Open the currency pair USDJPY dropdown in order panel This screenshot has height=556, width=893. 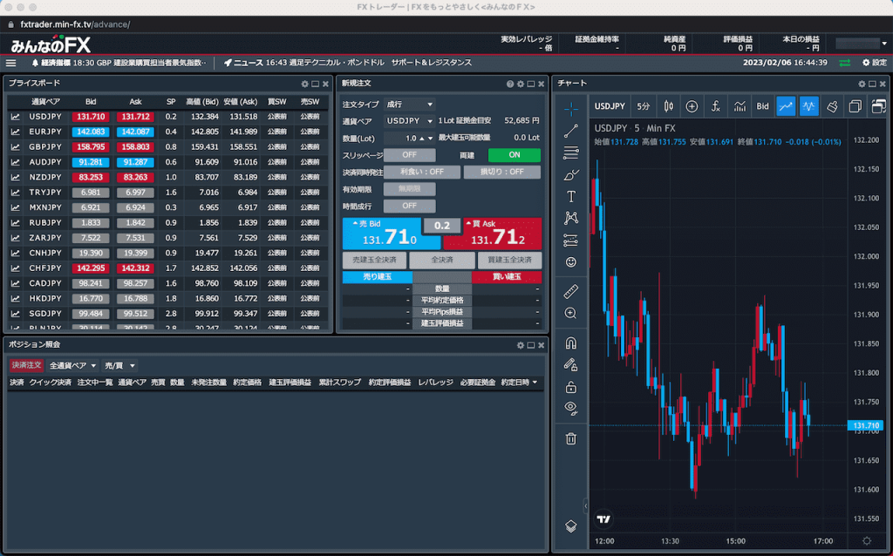click(410, 120)
